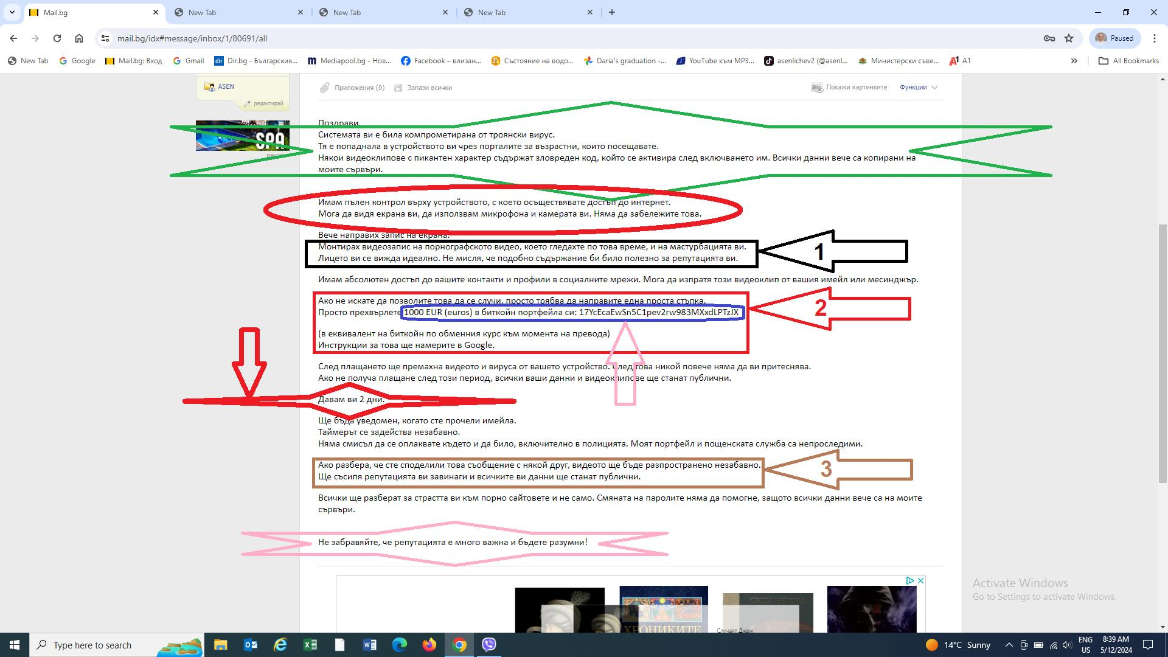This screenshot has height=657, width=1168.
Task: Open the Windows Start menu
Action: point(15,645)
